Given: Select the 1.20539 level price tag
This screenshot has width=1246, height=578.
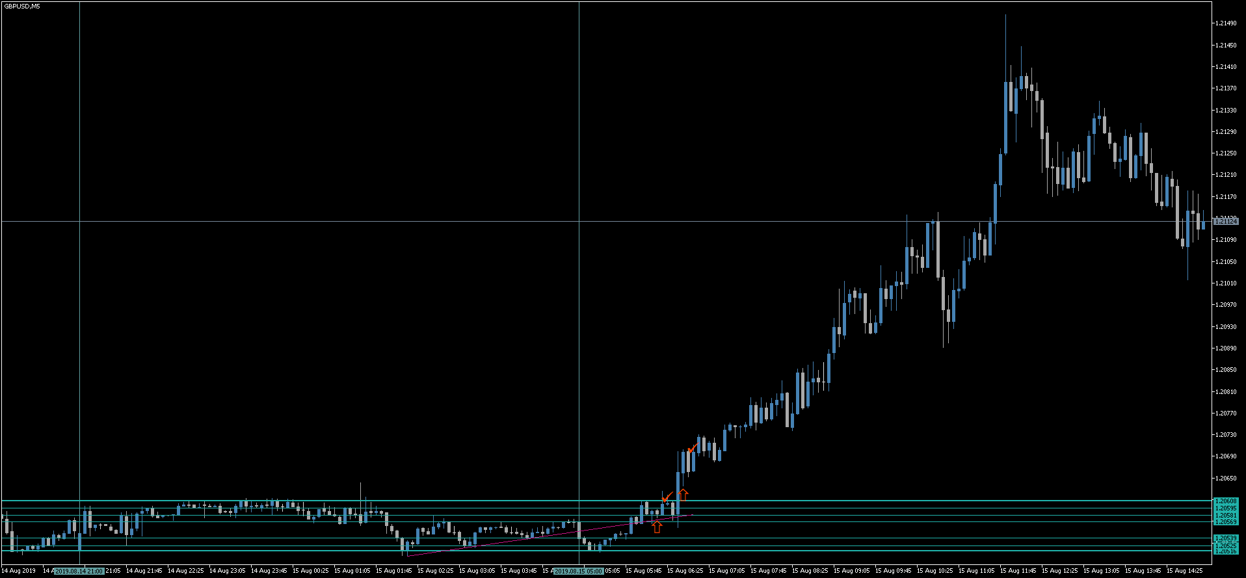Looking at the screenshot, I should [1226, 538].
